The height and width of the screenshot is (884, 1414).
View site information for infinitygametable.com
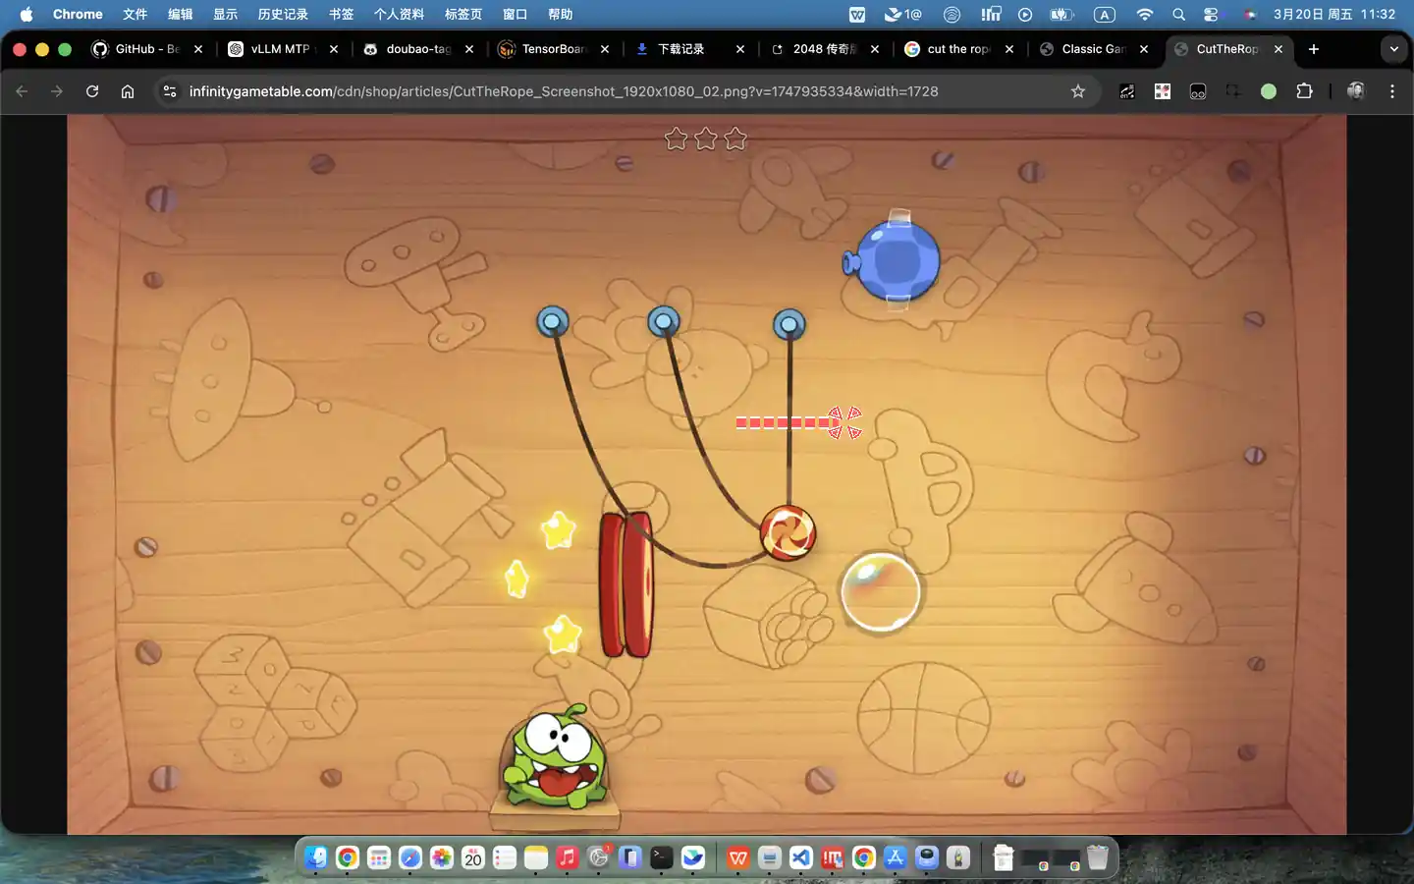pyautogui.click(x=170, y=91)
